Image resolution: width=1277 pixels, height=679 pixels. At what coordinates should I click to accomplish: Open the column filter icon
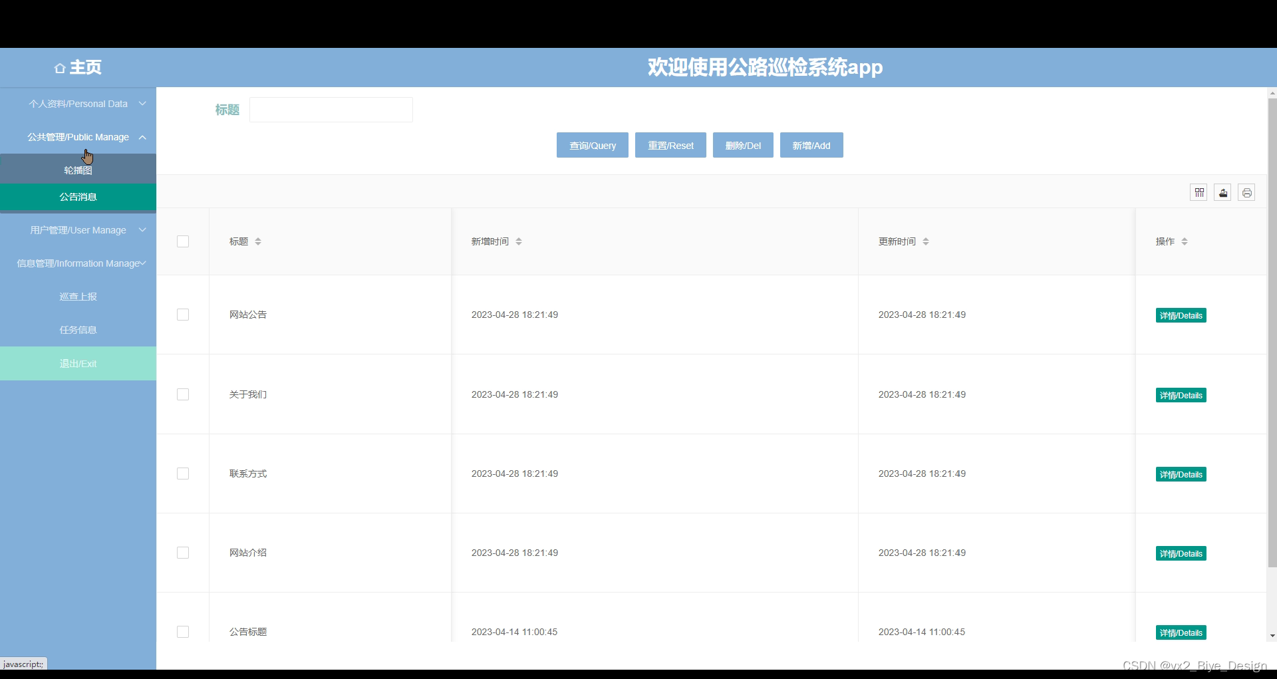point(1199,193)
